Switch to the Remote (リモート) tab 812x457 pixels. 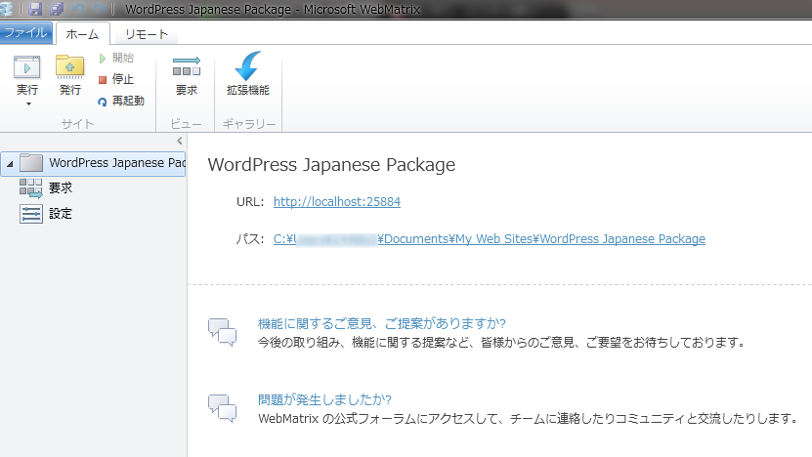(147, 34)
